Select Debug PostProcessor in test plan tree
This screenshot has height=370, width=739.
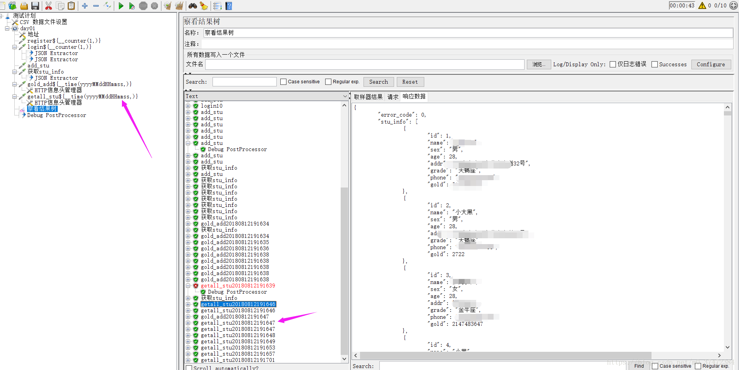(57, 115)
